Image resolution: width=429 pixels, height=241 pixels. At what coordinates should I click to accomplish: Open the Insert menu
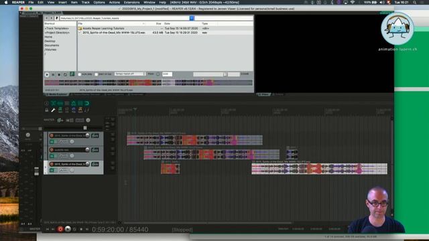62,2
